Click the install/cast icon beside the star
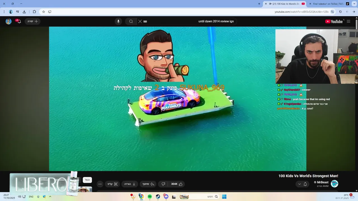Image resolution: width=358 pixels, height=201 pixels. 50,12
